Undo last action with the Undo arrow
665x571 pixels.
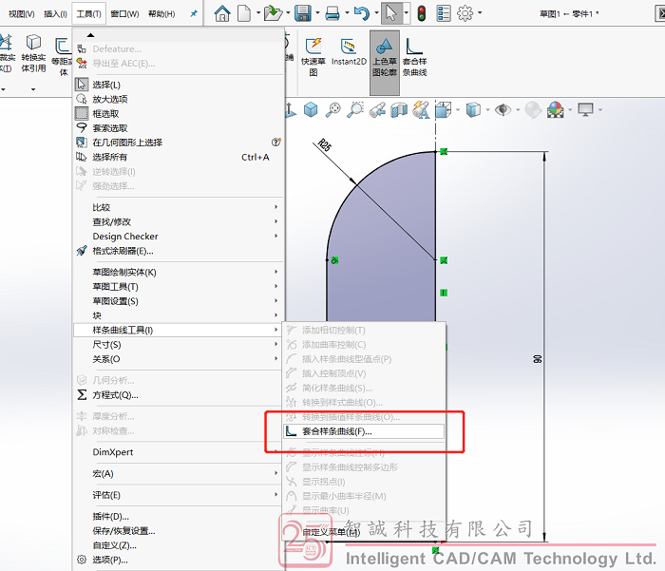[361, 13]
